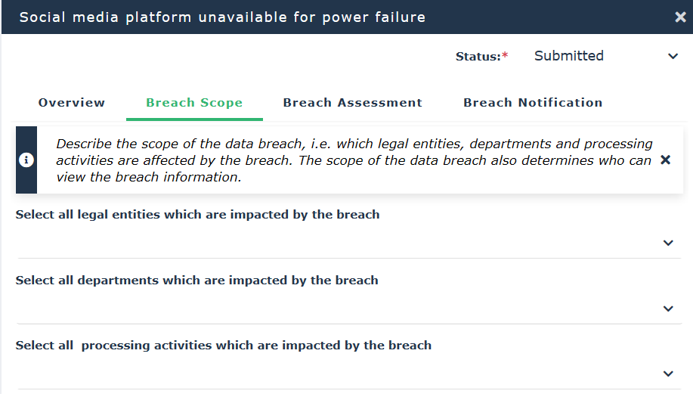Viewport: 693px width, 397px height.
Task: Close the breach dialog with the header X
Action: point(680,17)
